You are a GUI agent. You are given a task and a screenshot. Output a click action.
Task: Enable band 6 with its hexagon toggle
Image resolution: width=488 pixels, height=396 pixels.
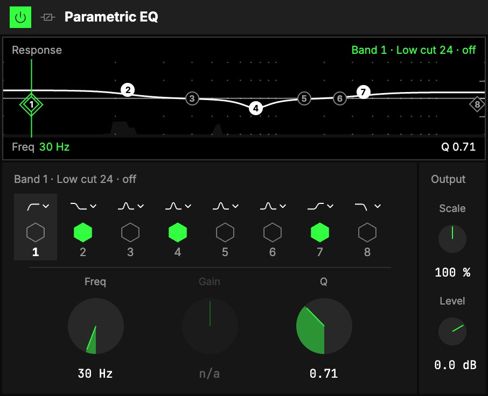(x=273, y=232)
